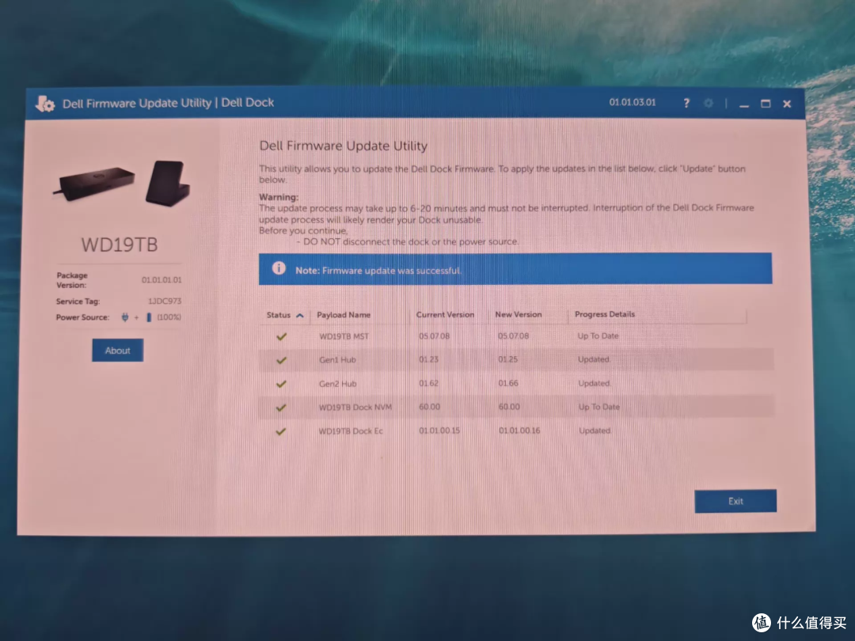Screen dimensions: 855x641
Task: Click the checkmark for WD19TB Dock NVM row
Action: (281, 408)
